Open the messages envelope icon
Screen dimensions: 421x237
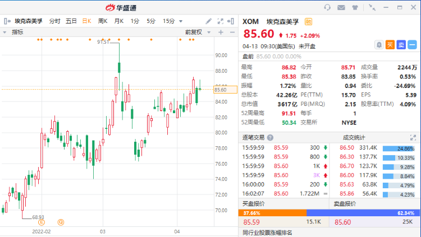pos(341,7)
